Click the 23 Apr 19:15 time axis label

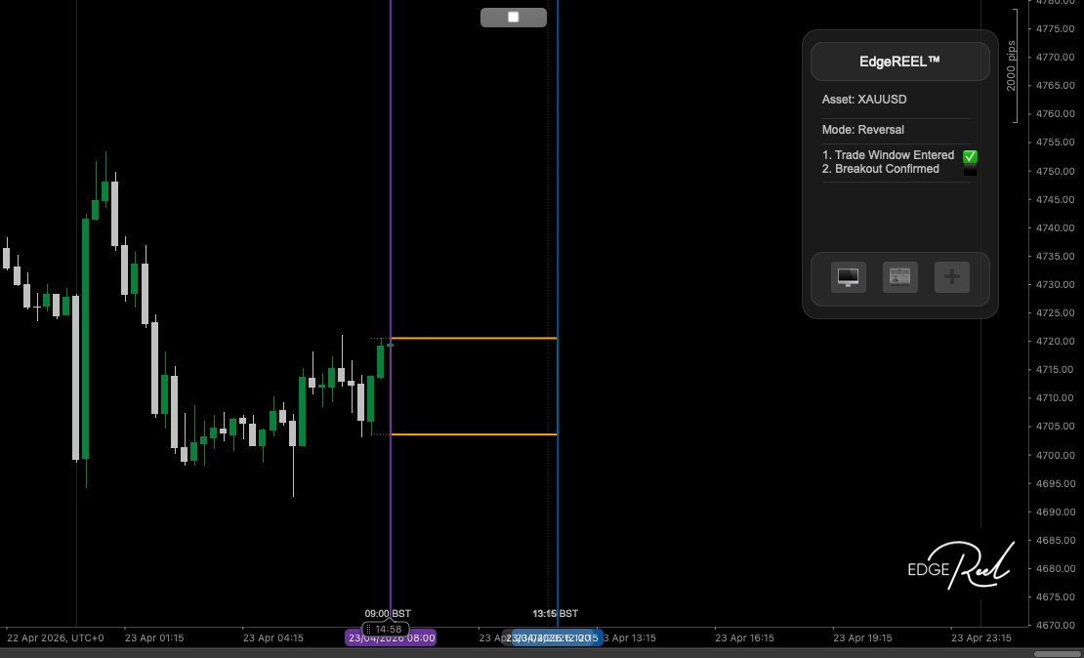click(862, 637)
